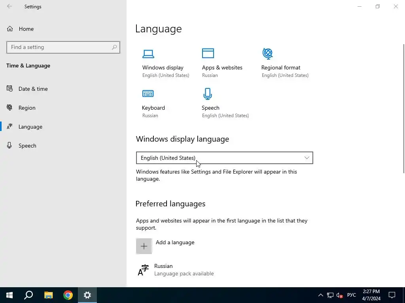Open the Windows Start menu
Screen dimensions: 405x303
click(x=9, y=295)
